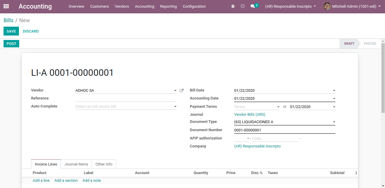Switch to the Journal Items tab
The image size is (385, 188).
[76, 164]
